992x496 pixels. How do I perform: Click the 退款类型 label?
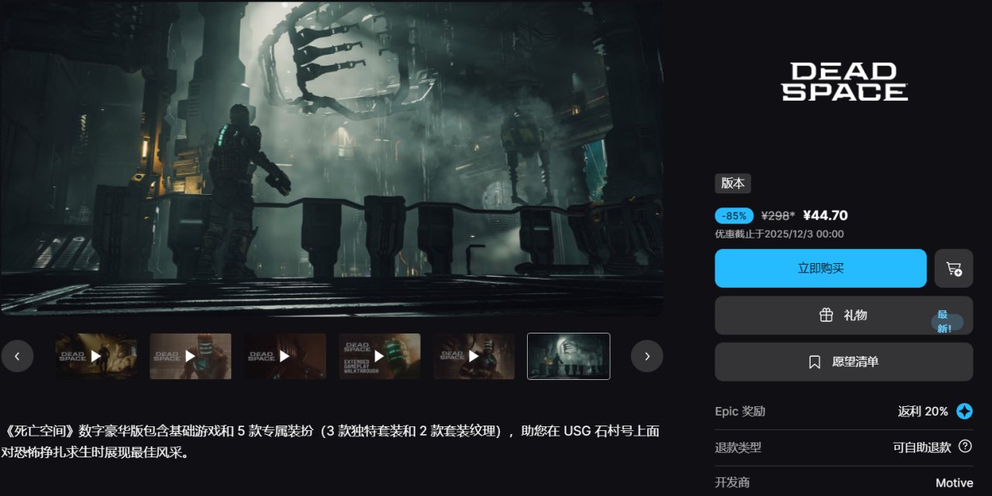coord(738,447)
